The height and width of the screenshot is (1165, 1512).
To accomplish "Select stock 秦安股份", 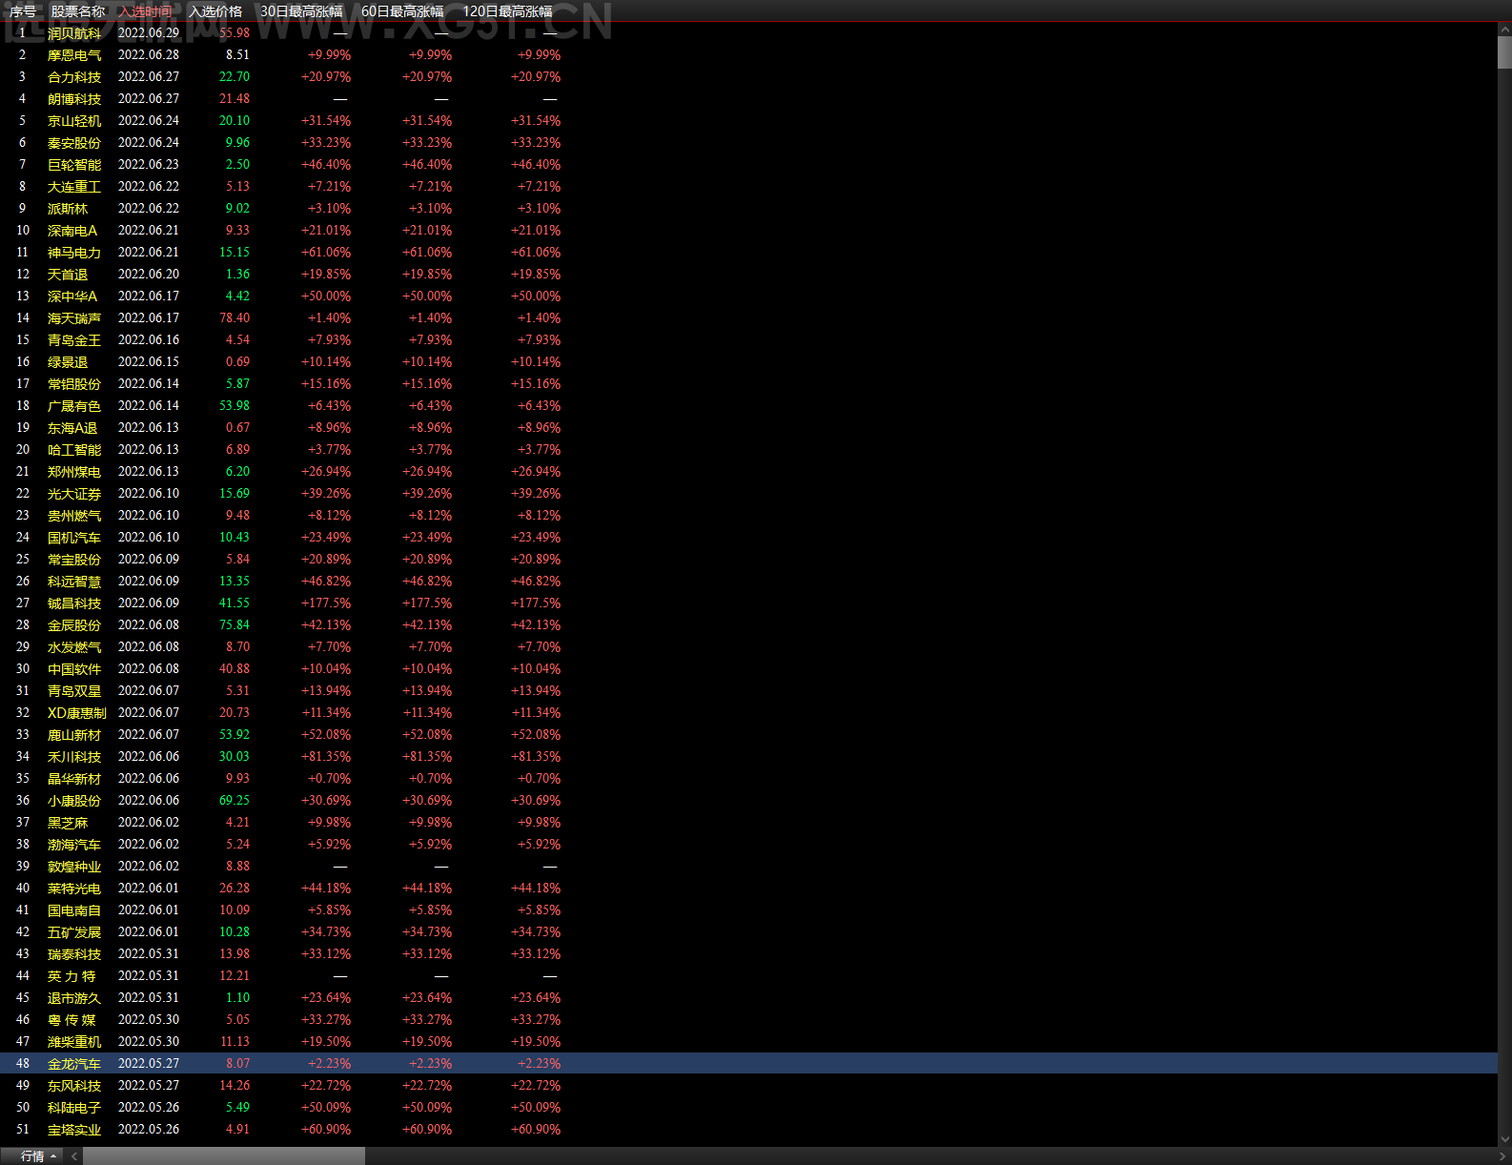I will (74, 143).
